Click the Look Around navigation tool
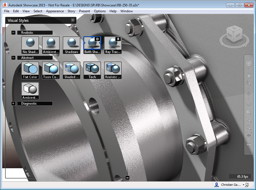Image resolution: width=256 pixels, height=190 pixels. [x=248, y=104]
